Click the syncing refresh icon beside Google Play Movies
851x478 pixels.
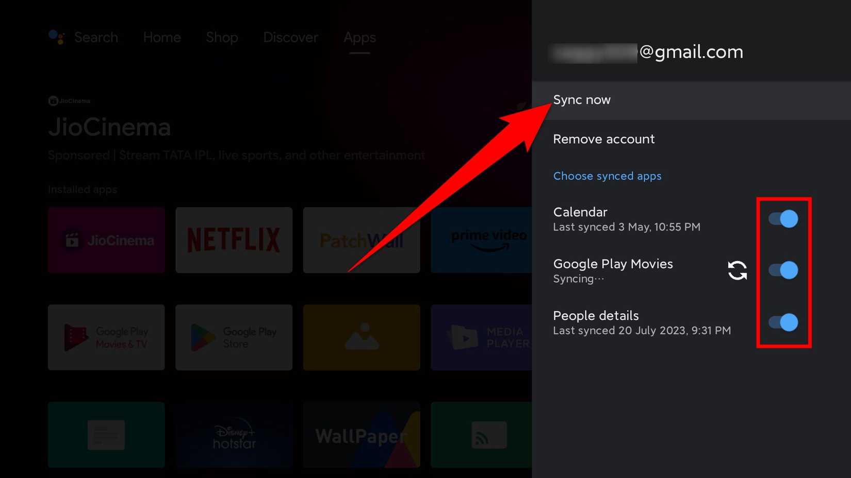click(x=737, y=271)
